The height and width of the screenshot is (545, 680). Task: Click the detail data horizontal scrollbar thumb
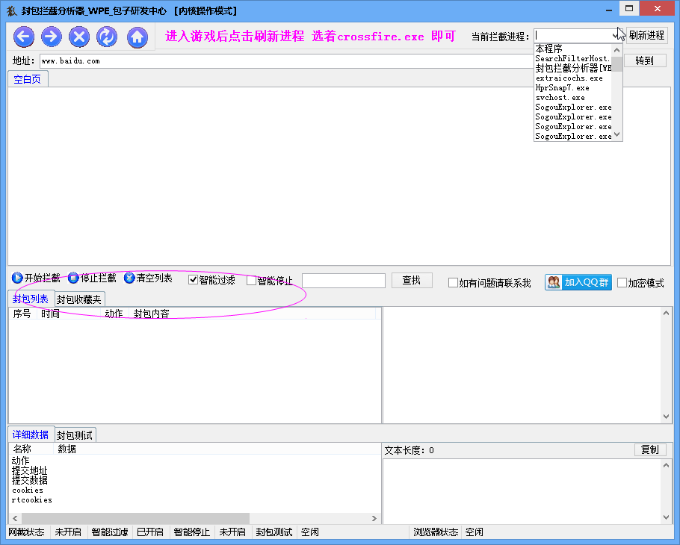pyautogui.click(x=135, y=518)
